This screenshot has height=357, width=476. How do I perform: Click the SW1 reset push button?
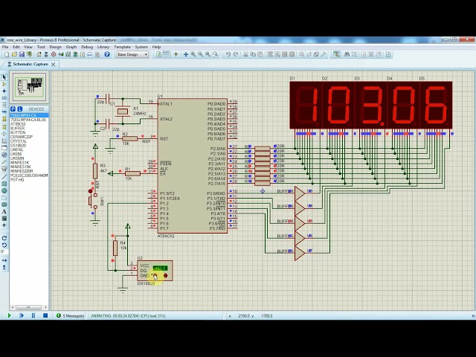[x=92, y=200]
